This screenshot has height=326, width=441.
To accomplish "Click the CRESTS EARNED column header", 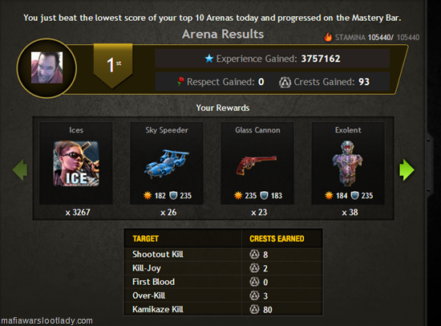I will pos(277,238).
